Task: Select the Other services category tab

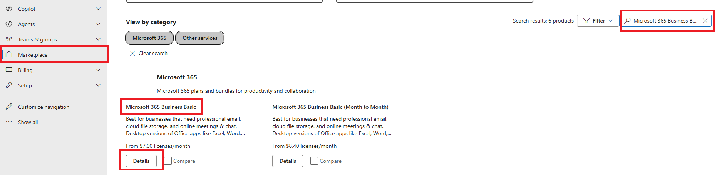Action: [200, 38]
